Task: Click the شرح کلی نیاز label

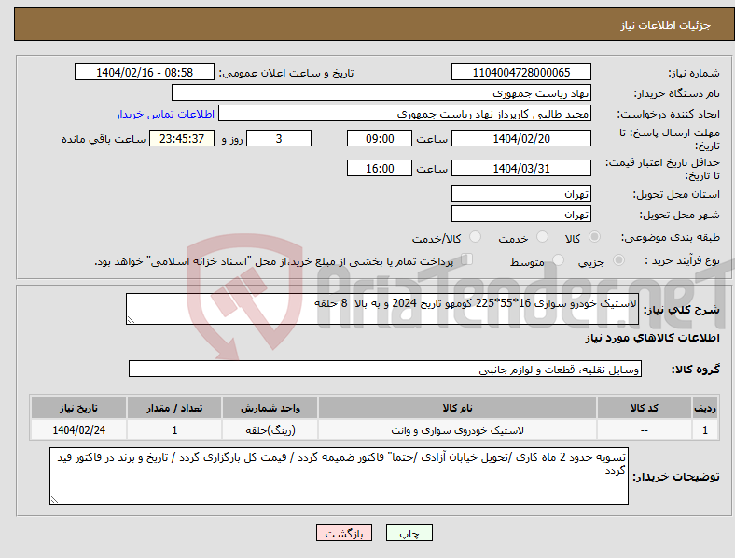Action: click(682, 310)
